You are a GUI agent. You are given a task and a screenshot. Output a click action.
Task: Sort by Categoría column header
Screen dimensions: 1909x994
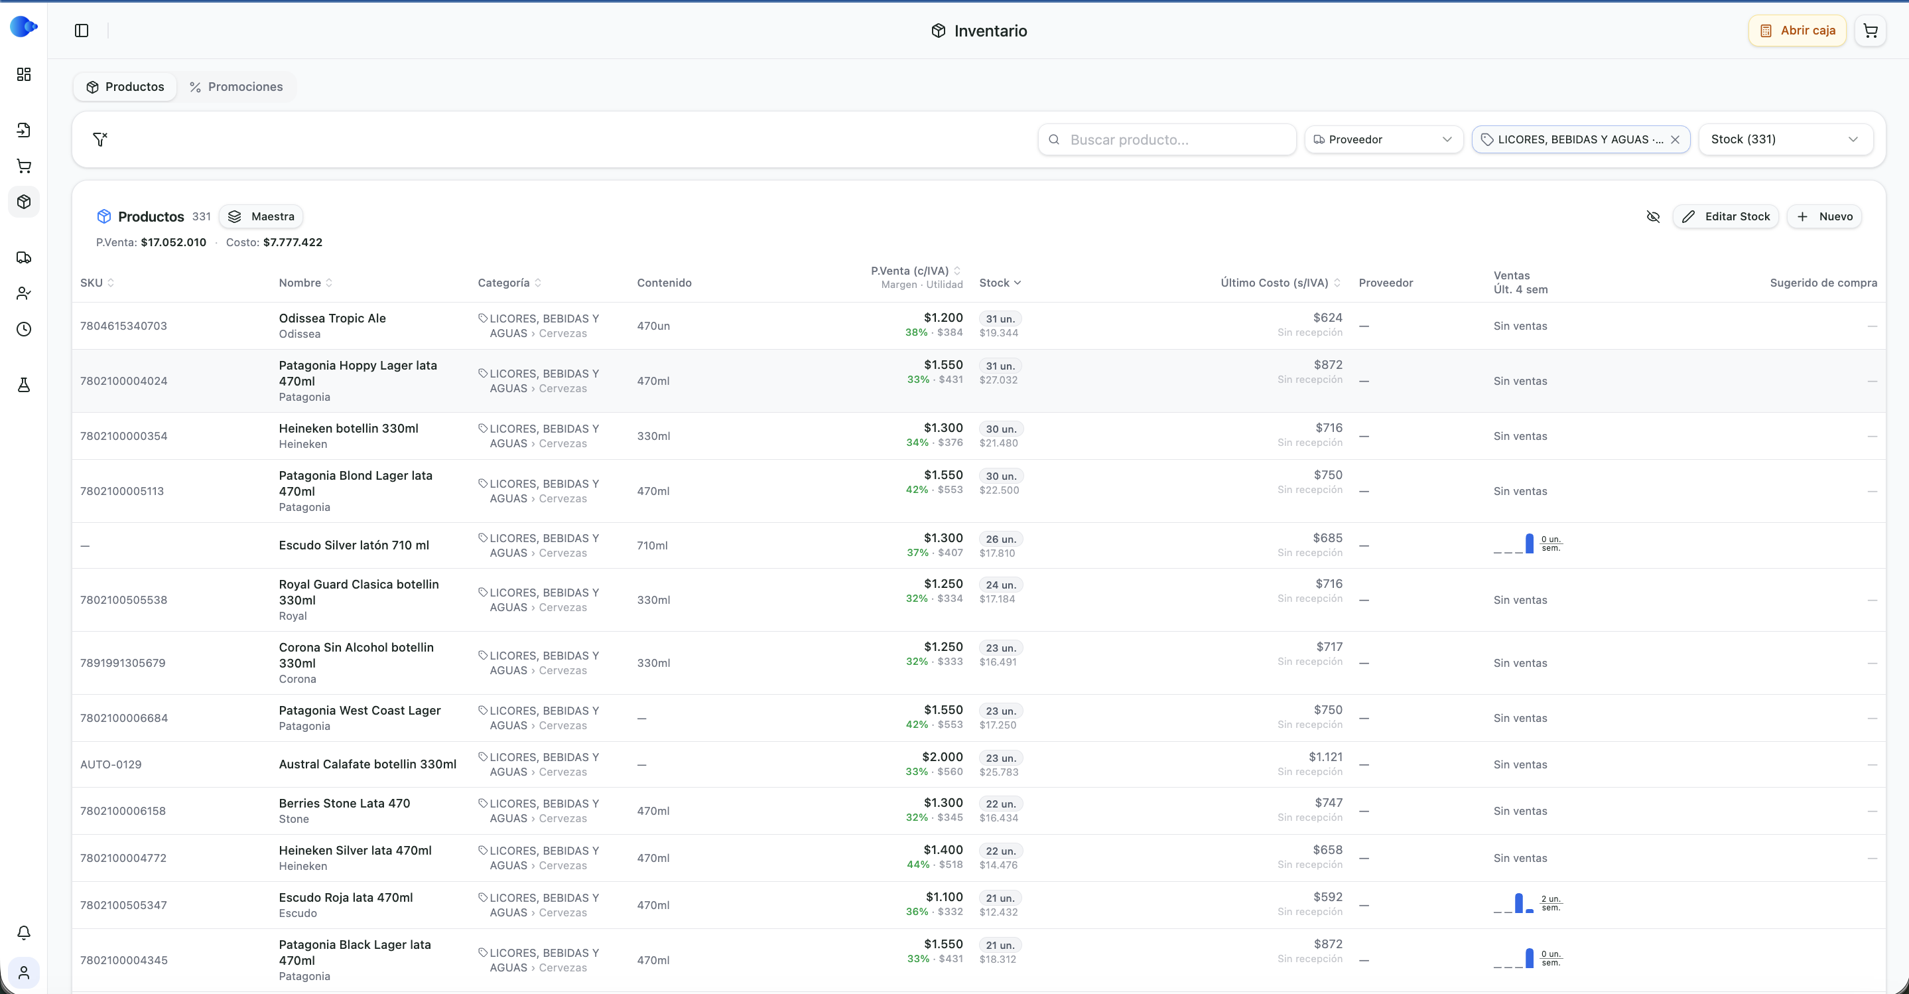509,283
